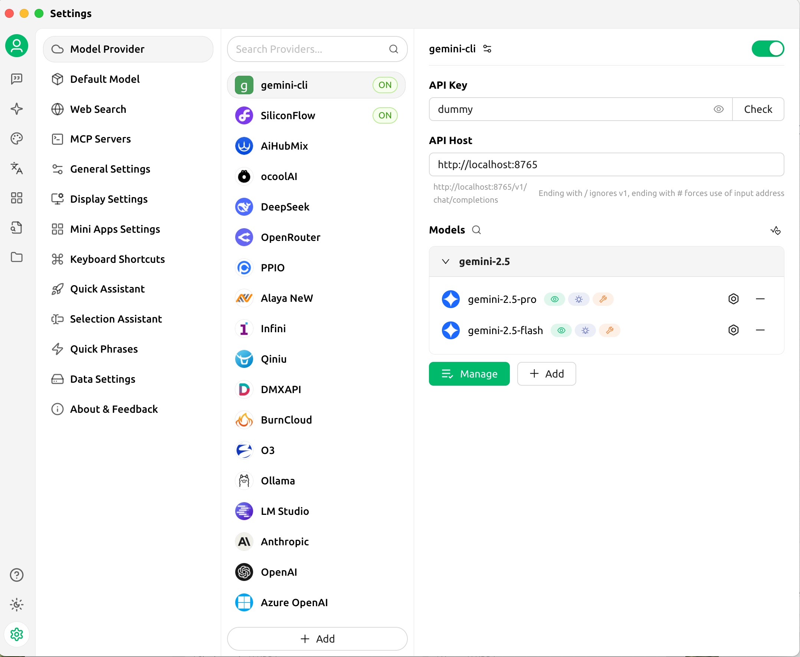The width and height of the screenshot is (800, 657).
Task: Open the translate icon in left sidebar
Action: tap(17, 168)
